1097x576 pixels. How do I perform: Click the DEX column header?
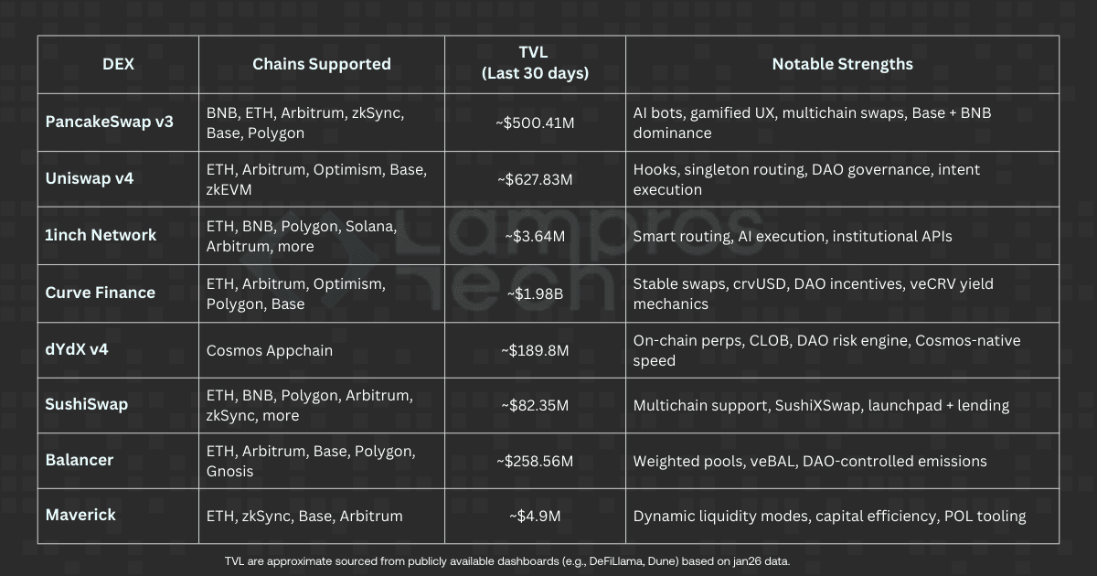(118, 64)
